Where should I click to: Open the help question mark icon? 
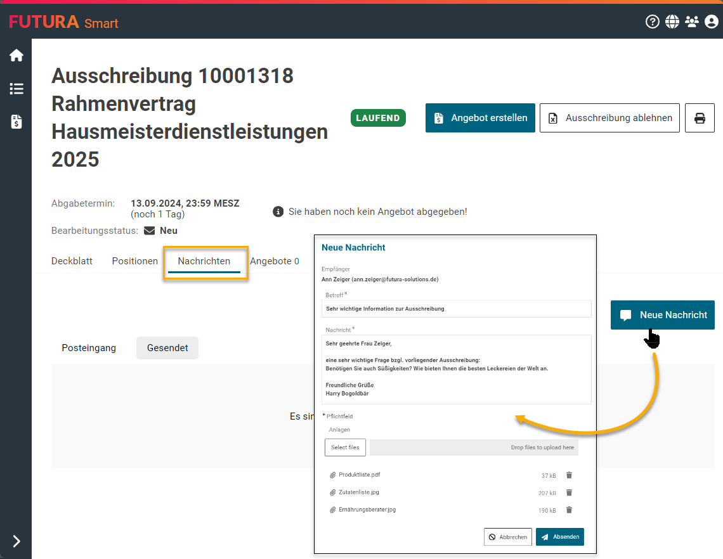[x=652, y=22]
